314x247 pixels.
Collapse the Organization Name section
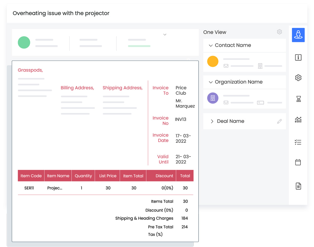(211, 82)
